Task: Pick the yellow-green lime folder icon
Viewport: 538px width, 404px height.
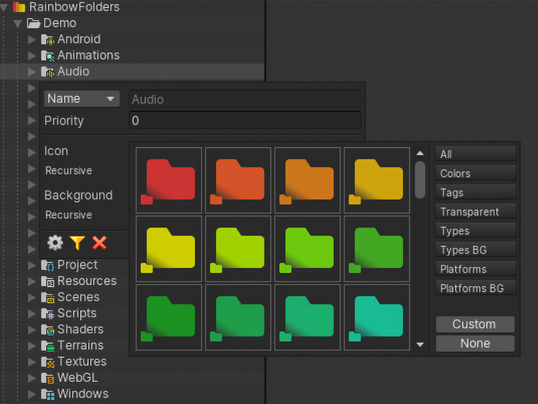Action: coord(238,248)
